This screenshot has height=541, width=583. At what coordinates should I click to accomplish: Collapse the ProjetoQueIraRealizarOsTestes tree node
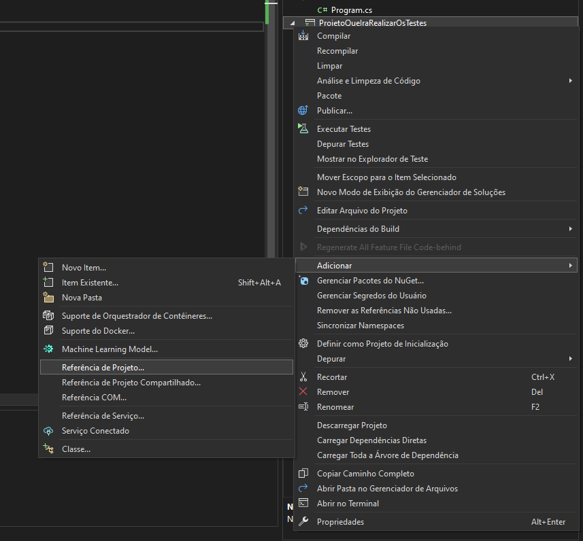293,23
